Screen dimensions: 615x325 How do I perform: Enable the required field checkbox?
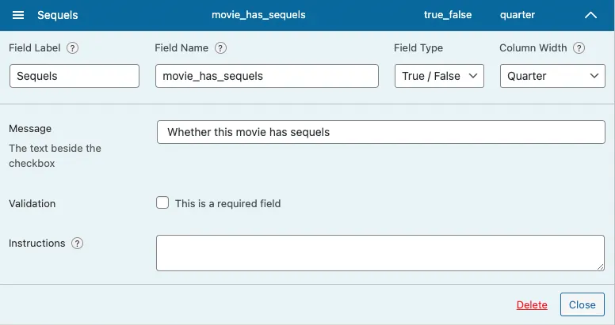pos(162,203)
